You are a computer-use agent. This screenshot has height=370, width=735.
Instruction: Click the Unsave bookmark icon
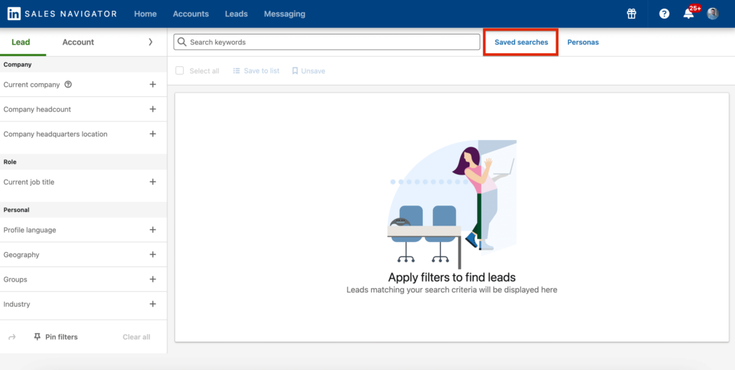pyautogui.click(x=295, y=71)
